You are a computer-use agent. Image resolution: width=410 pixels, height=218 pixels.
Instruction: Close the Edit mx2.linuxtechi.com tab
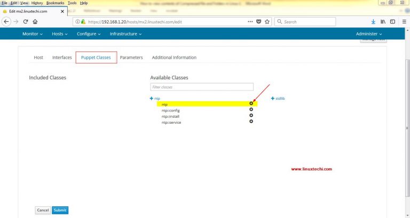click(x=62, y=11)
